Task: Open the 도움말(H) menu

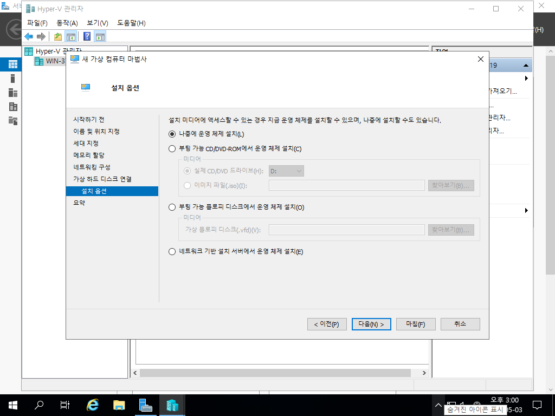Action: pos(131,23)
